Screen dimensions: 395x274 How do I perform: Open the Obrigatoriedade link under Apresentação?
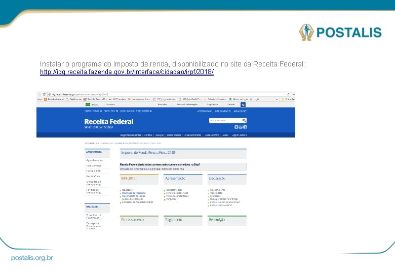point(174,190)
